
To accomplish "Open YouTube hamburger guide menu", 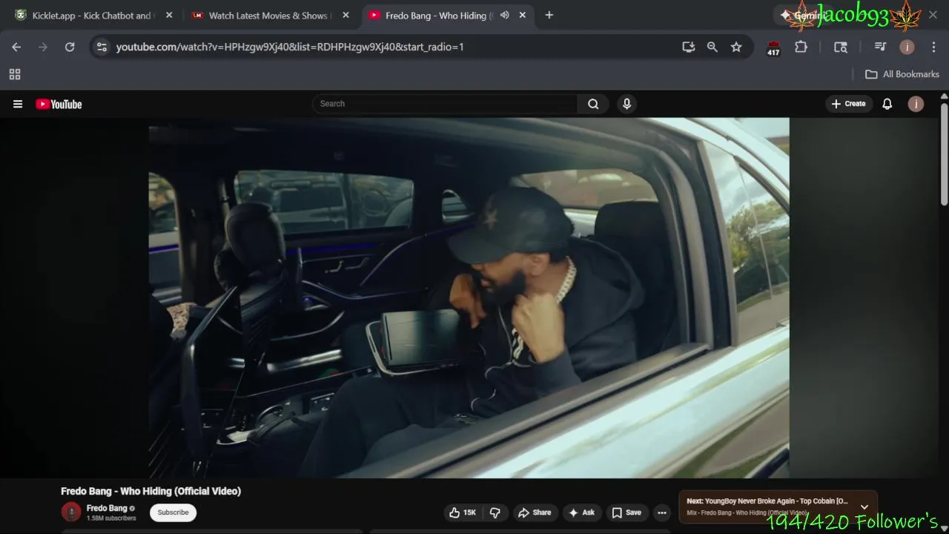I will coord(18,104).
